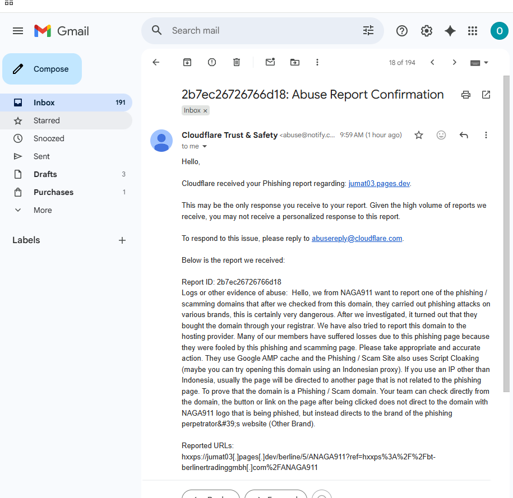The width and height of the screenshot is (513, 498).
Task: Expand recipient details arrow next to 'to me'
Action: click(x=205, y=146)
